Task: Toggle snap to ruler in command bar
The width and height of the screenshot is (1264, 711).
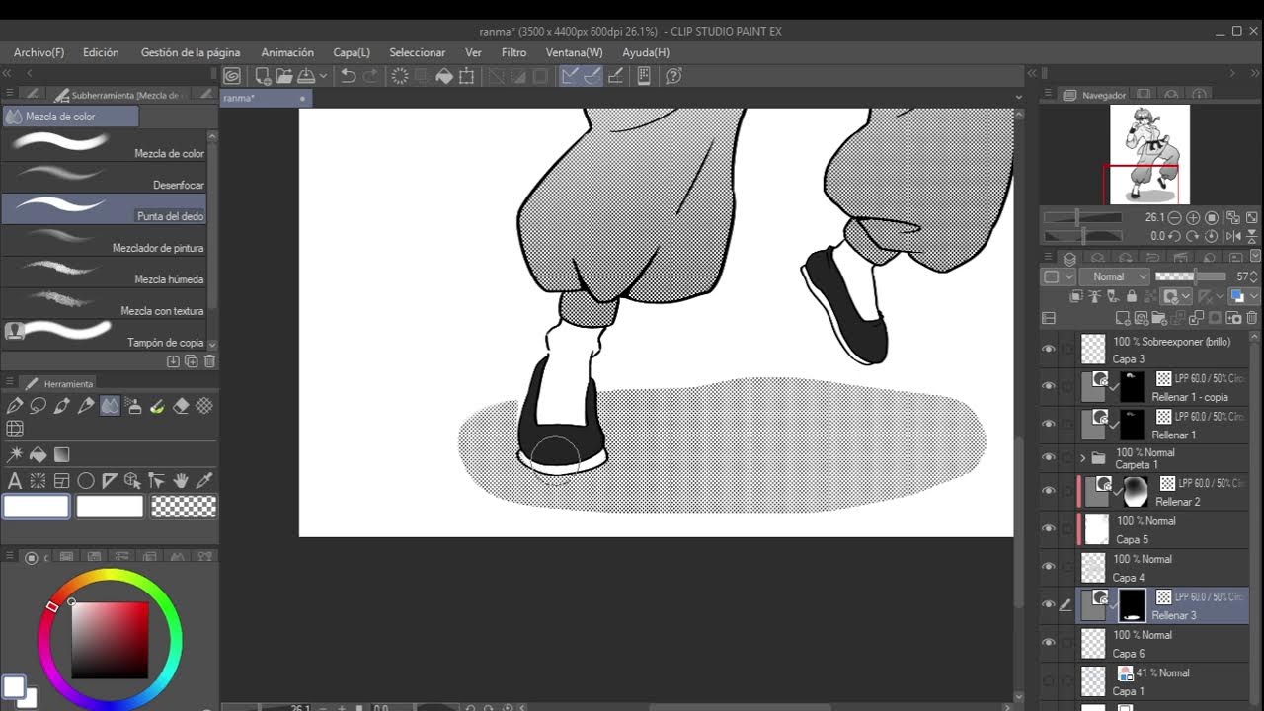Action: [570, 76]
